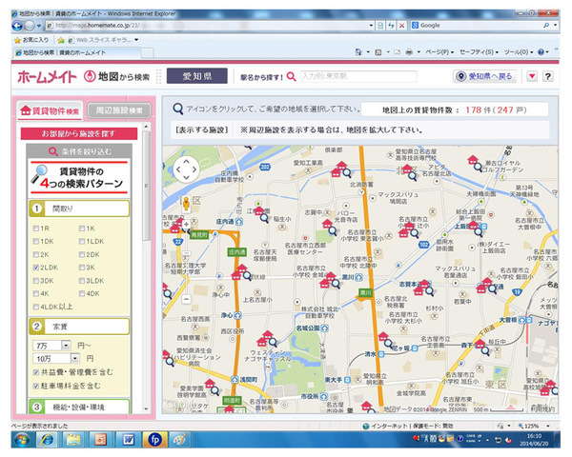The width and height of the screenshot is (572, 457).
Task: Select the 地図から検索 browser tab
Action: coord(77,52)
